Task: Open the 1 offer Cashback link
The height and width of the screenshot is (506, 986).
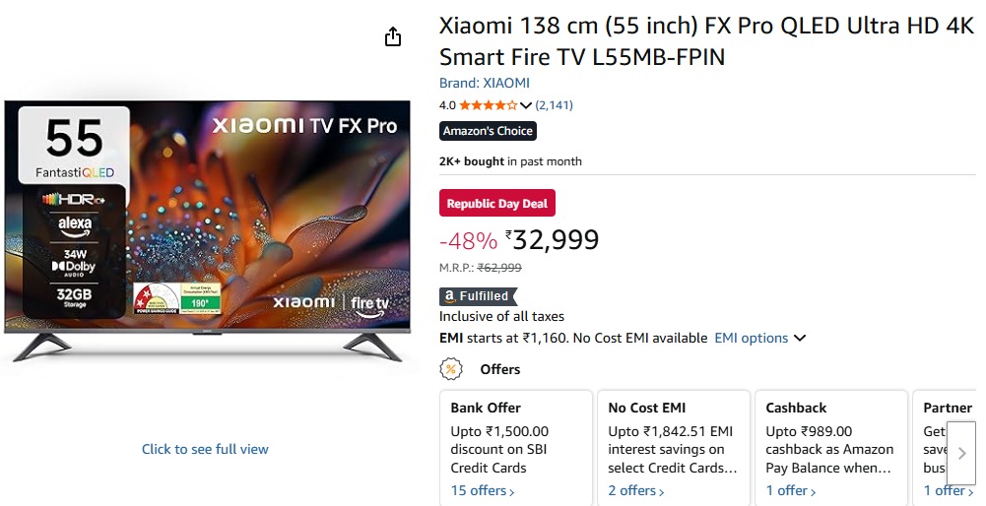Action: click(790, 490)
